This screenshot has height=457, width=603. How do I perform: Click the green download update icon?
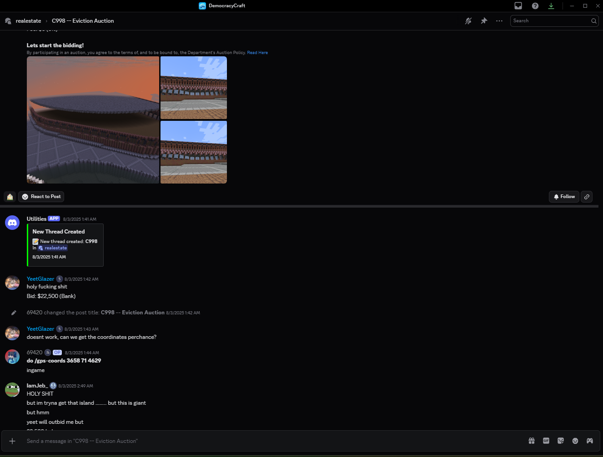click(551, 6)
